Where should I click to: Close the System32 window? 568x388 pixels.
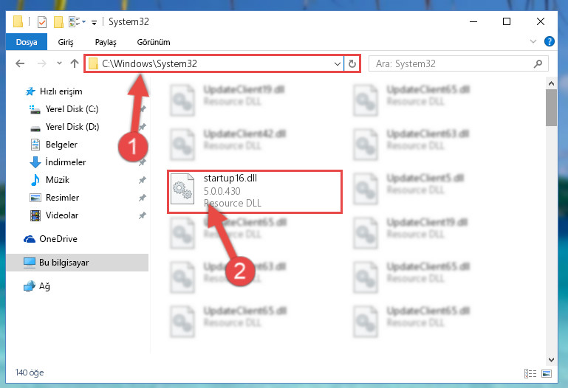540,21
